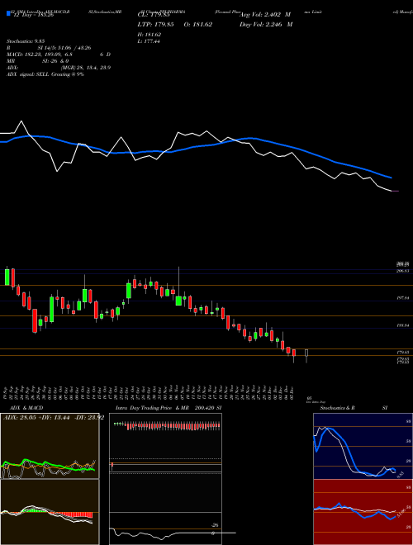The height and width of the screenshot is (545, 413).
Task: Select the O: 181.62 open price
Action: (197, 24)
